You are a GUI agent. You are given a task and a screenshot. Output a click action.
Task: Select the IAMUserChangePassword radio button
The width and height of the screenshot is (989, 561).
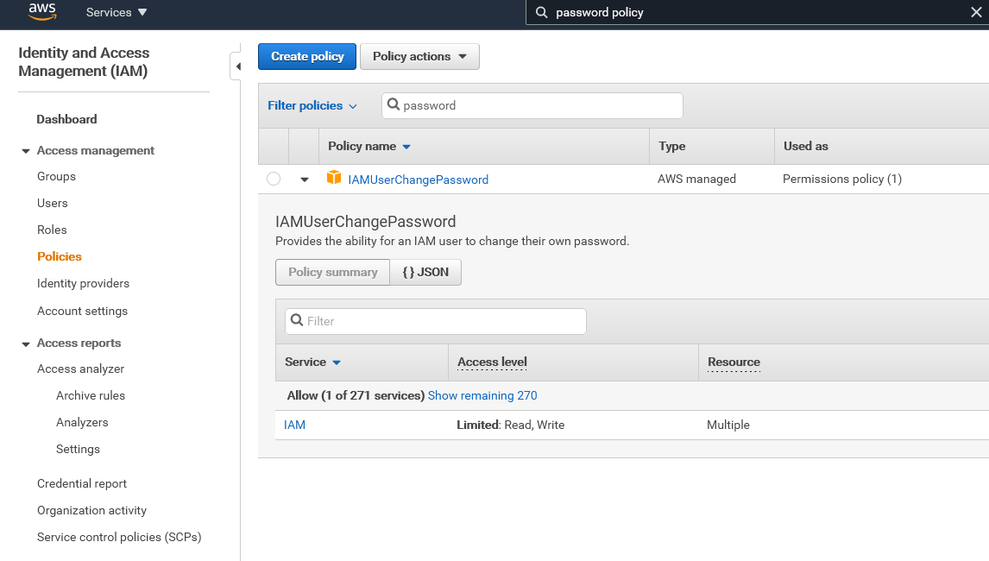[273, 179]
